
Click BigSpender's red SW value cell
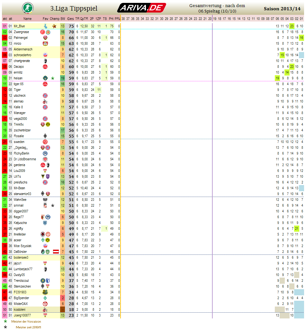(63, 298)
